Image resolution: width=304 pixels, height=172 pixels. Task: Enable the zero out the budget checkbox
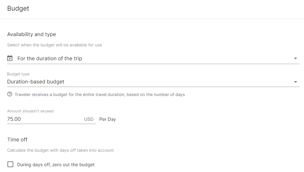10,164
